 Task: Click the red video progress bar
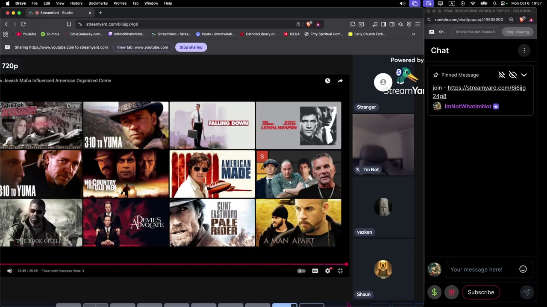(x=171, y=264)
